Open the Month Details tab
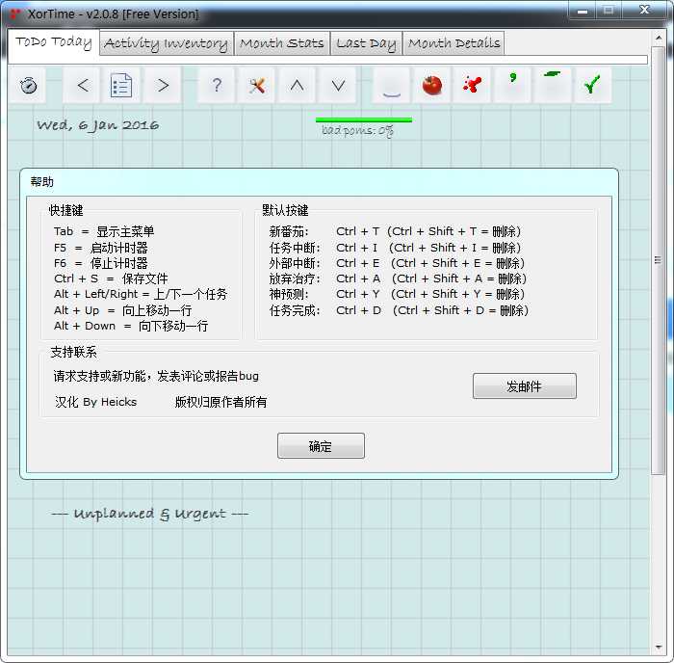This screenshot has width=674, height=663. click(x=454, y=43)
